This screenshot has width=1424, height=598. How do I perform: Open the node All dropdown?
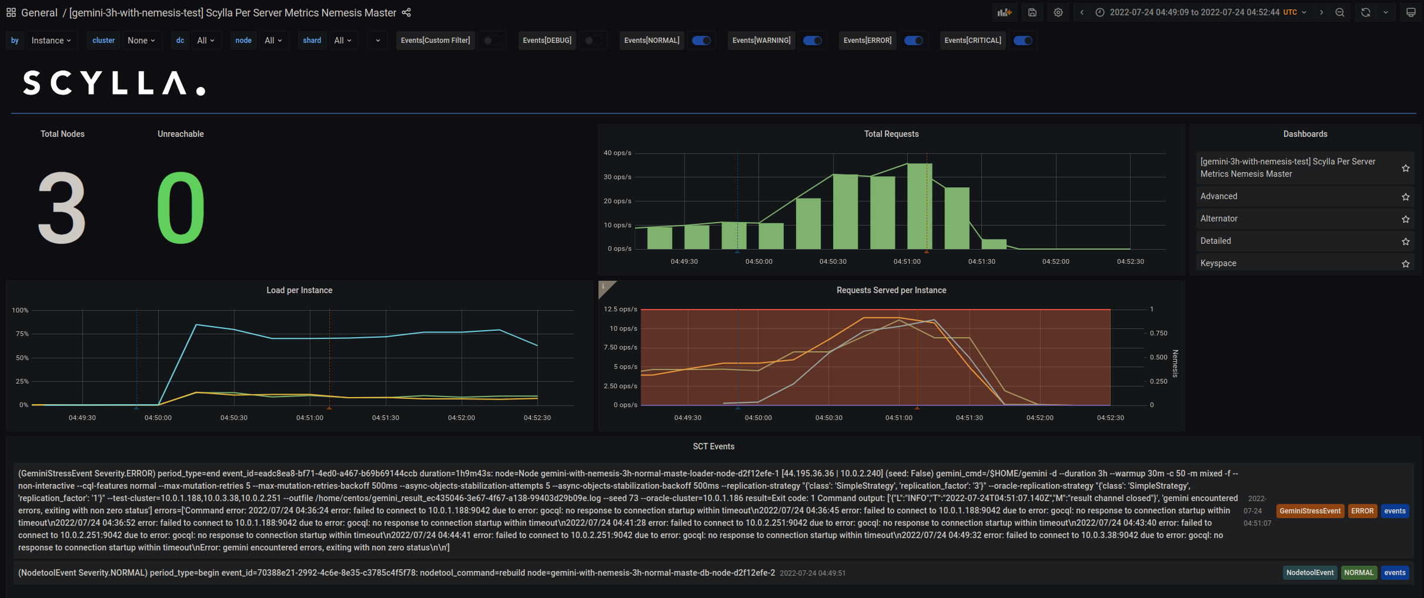pyautogui.click(x=273, y=41)
